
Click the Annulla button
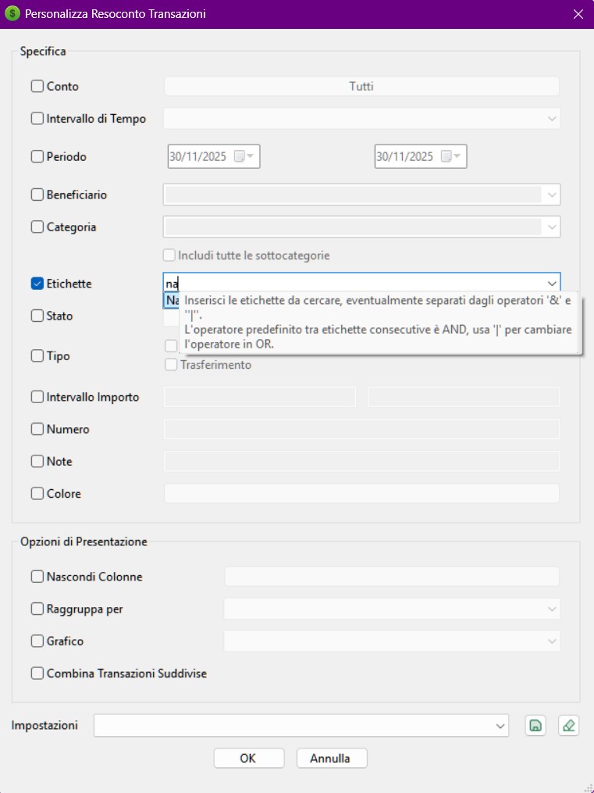pyautogui.click(x=331, y=758)
